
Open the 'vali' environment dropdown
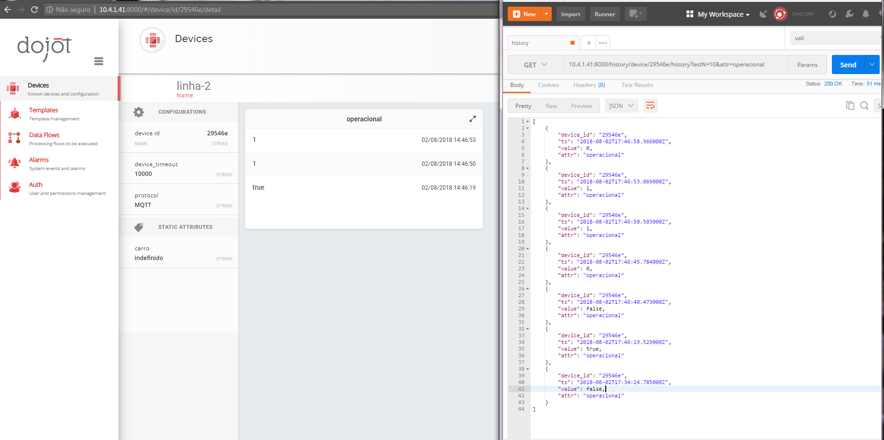tap(835, 38)
